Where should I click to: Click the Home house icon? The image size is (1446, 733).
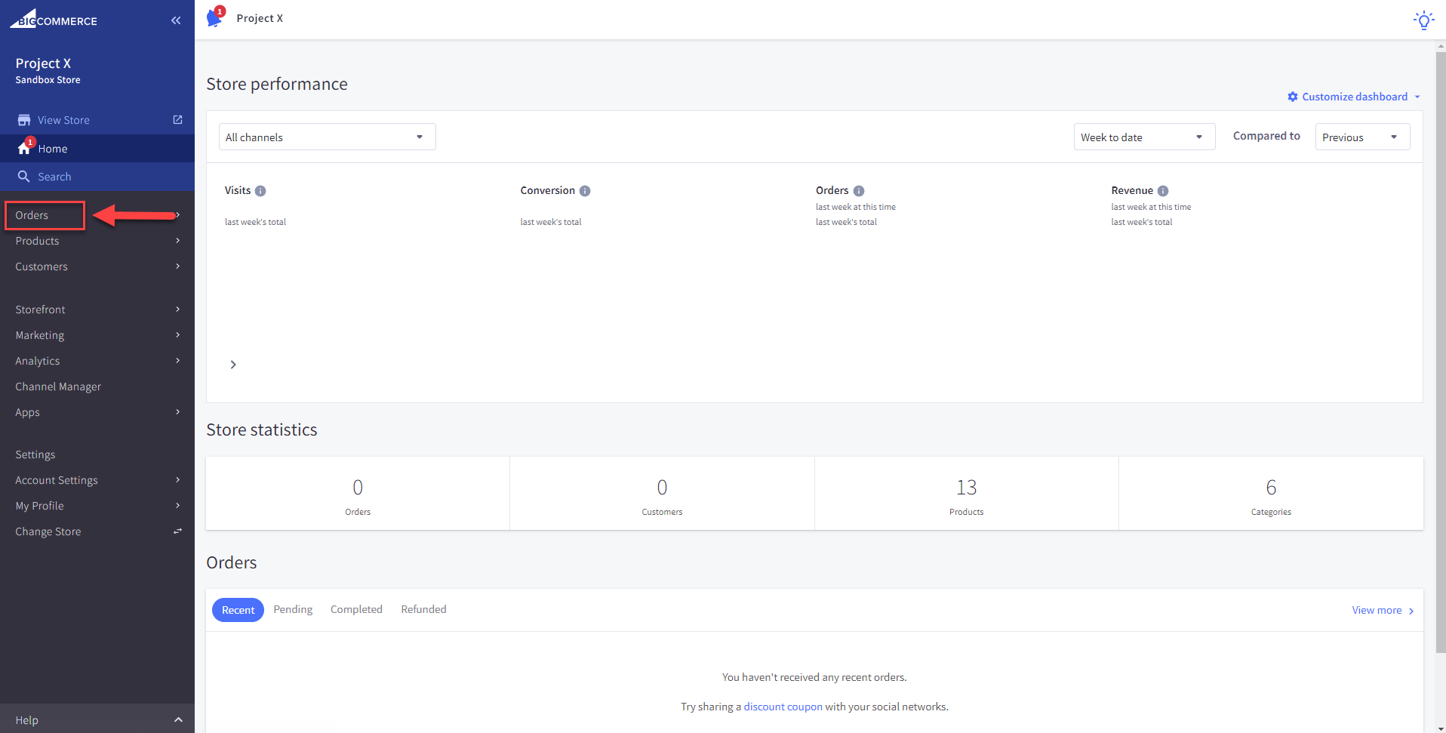pyautogui.click(x=24, y=148)
